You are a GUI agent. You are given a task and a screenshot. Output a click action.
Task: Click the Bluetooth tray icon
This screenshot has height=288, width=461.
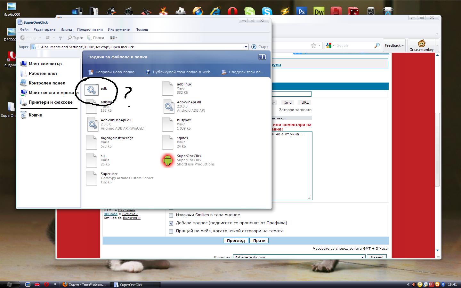pyautogui.click(x=443, y=284)
